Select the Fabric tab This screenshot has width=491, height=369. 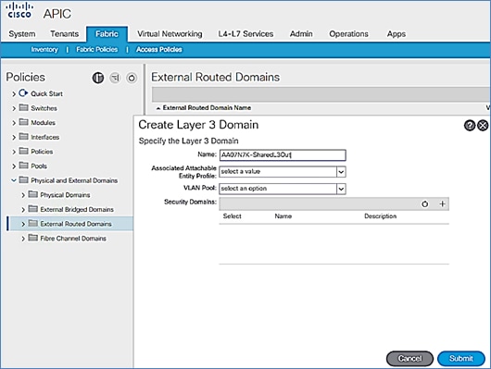tap(107, 34)
